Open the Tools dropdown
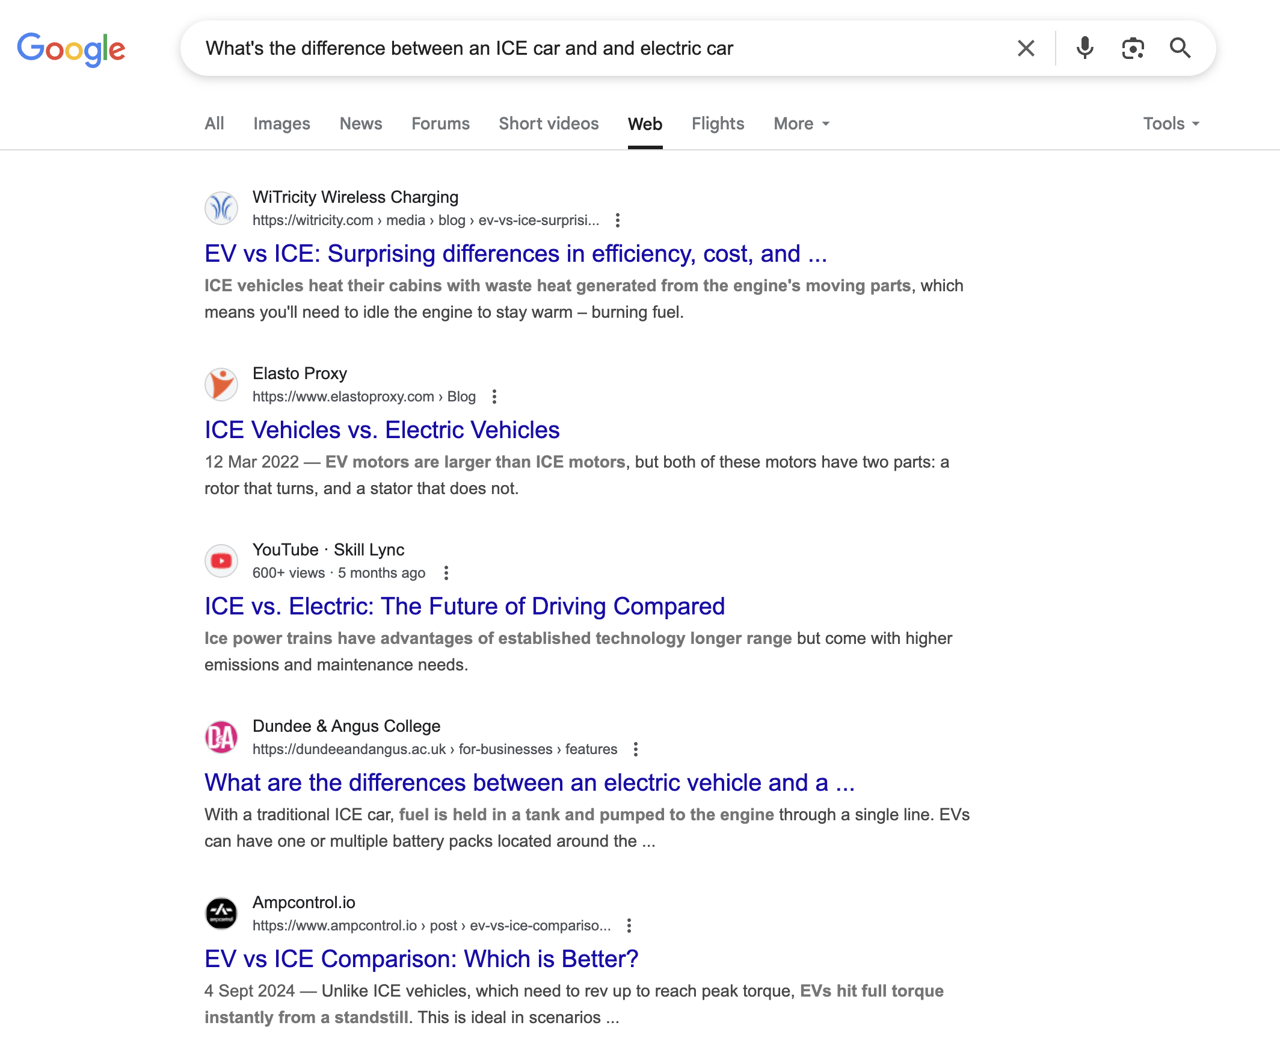 click(x=1171, y=124)
